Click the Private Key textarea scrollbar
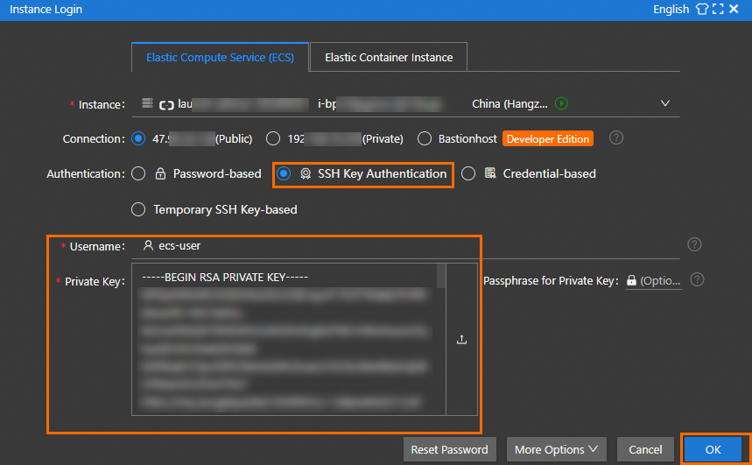 click(x=441, y=276)
